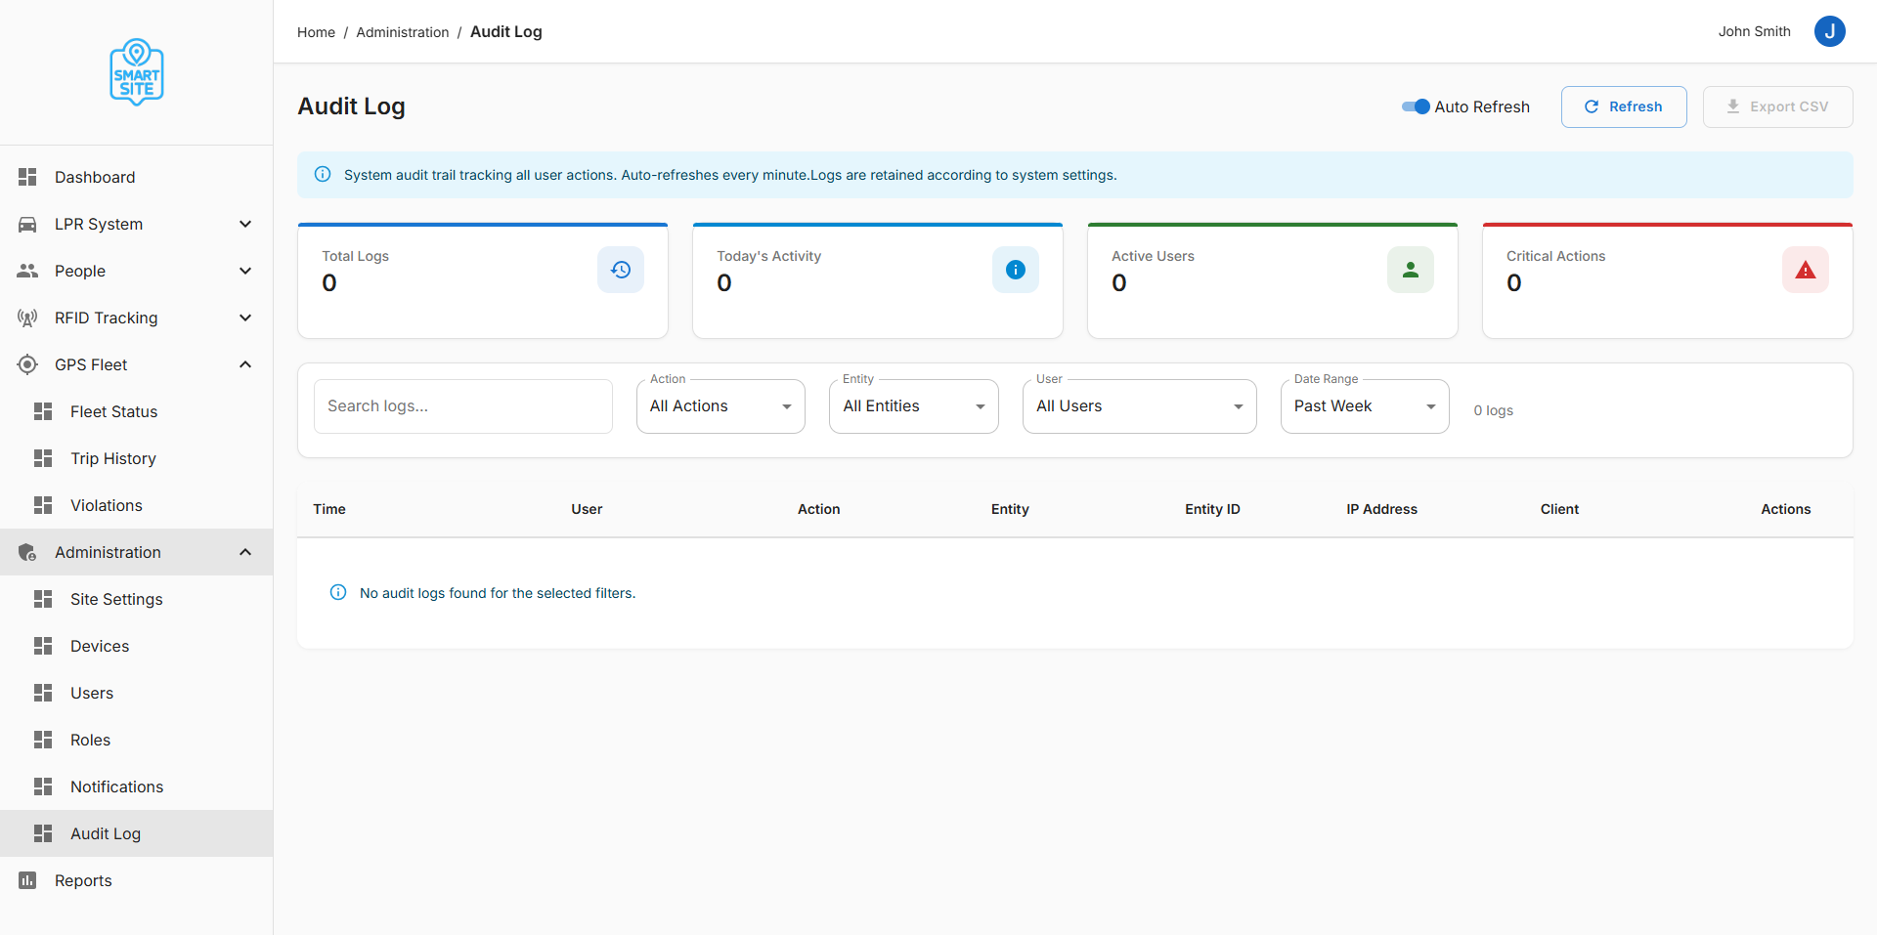Click the John Smith avatar icon
1877x935 pixels.
pyautogui.click(x=1829, y=31)
